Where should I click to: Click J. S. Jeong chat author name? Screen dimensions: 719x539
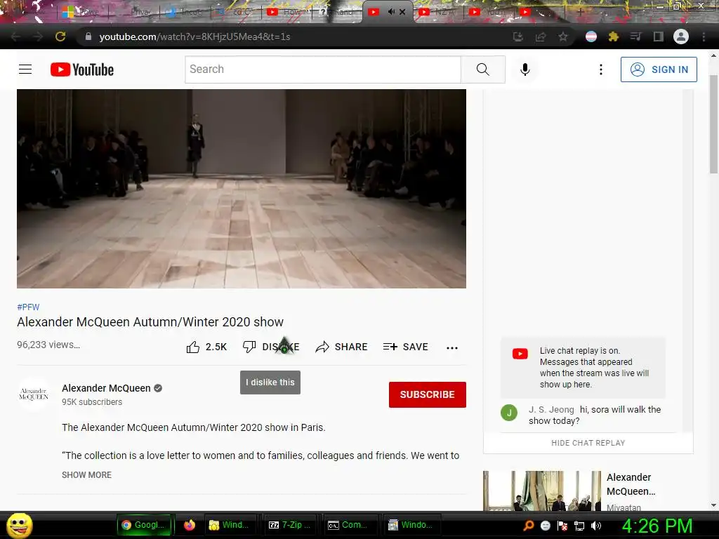pyautogui.click(x=551, y=409)
